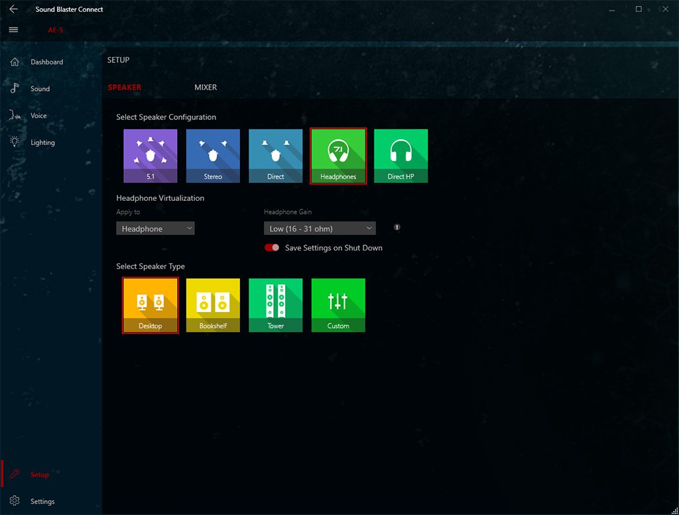
Task: Select Desktop speaker type
Action: click(151, 305)
